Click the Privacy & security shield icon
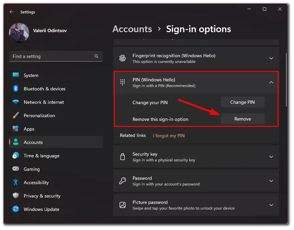The image size is (294, 230). 16,196
